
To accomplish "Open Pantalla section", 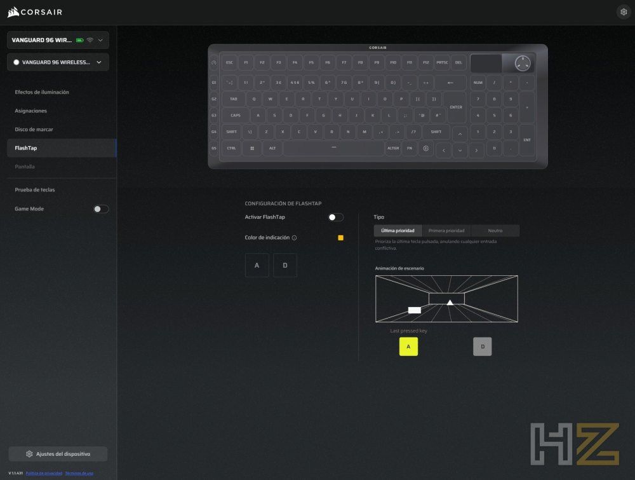I will point(25,167).
